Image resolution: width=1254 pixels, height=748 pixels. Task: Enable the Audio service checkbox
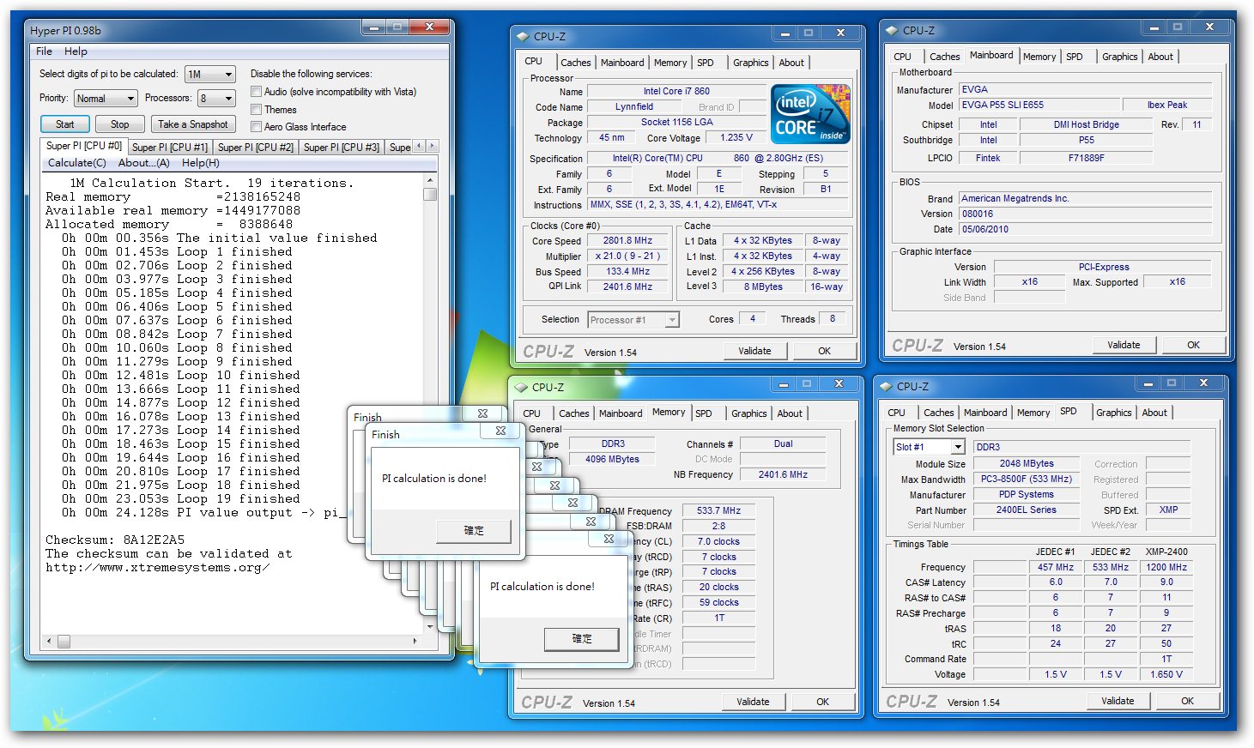[256, 92]
